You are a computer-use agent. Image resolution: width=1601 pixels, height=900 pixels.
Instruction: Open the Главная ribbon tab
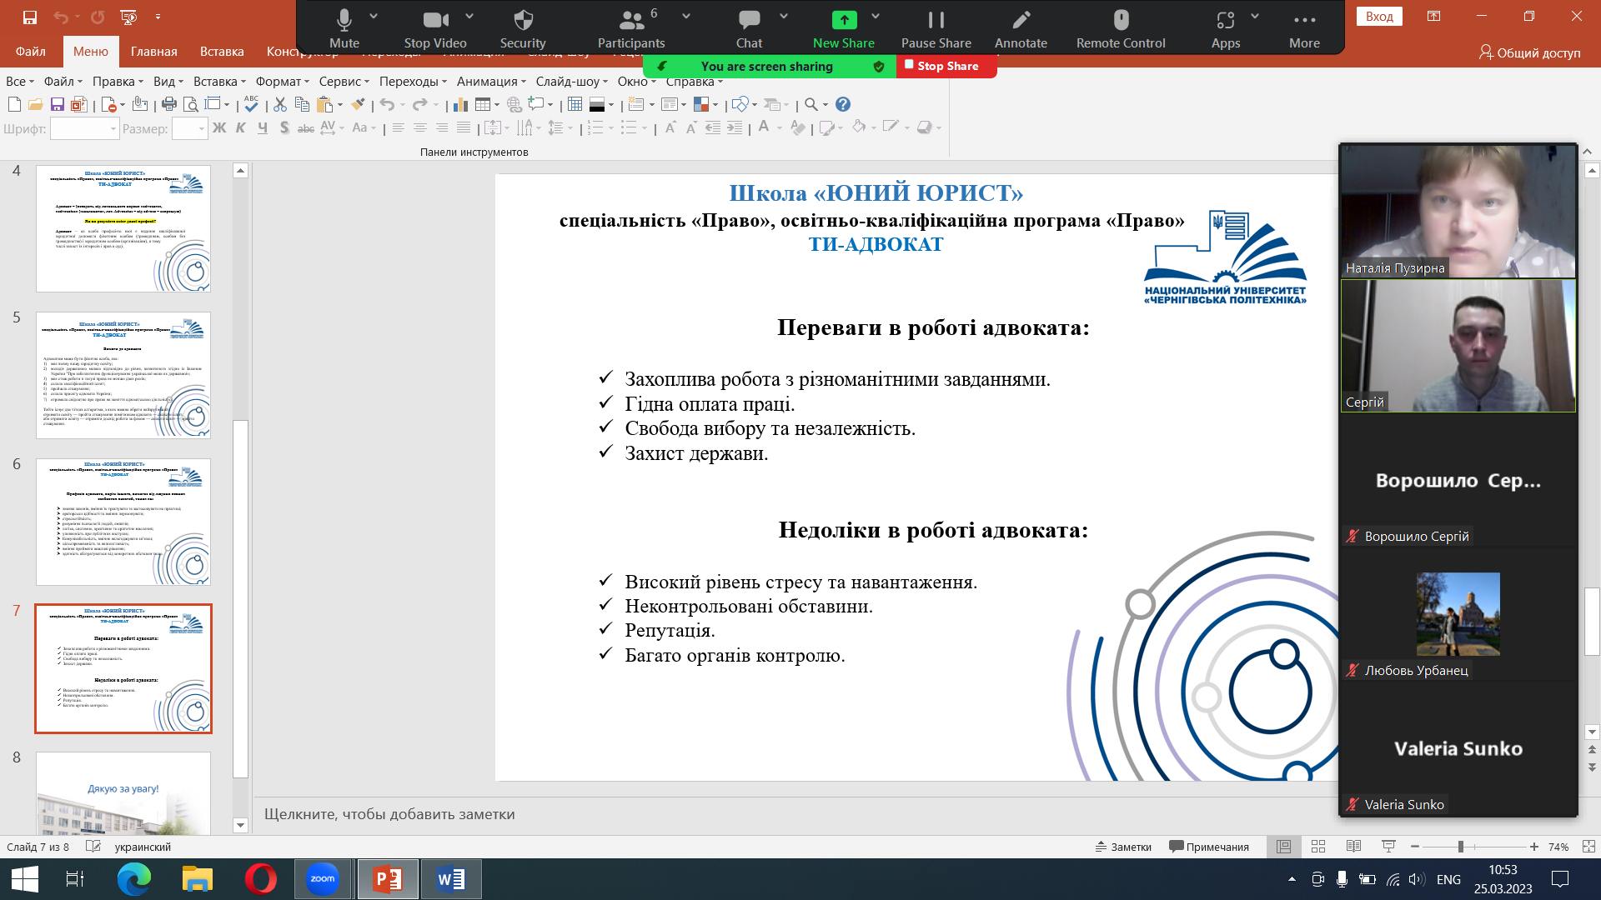click(153, 52)
